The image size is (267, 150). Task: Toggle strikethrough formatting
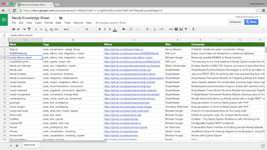(110, 29)
